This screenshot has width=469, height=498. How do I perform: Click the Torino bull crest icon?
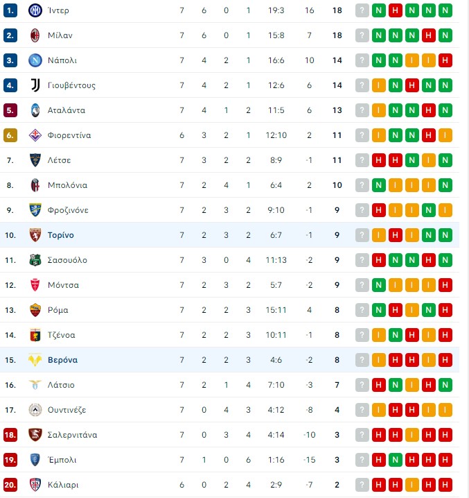pyautogui.click(x=35, y=235)
